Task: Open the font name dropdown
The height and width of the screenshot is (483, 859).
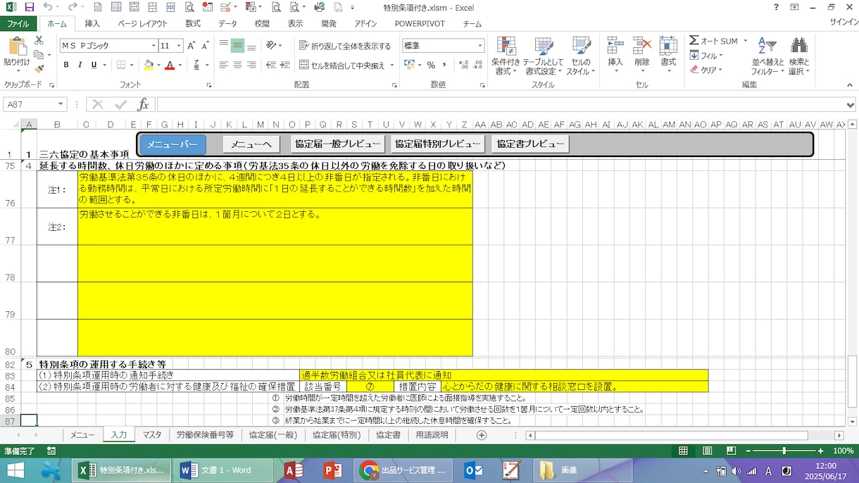Action: pos(153,46)
